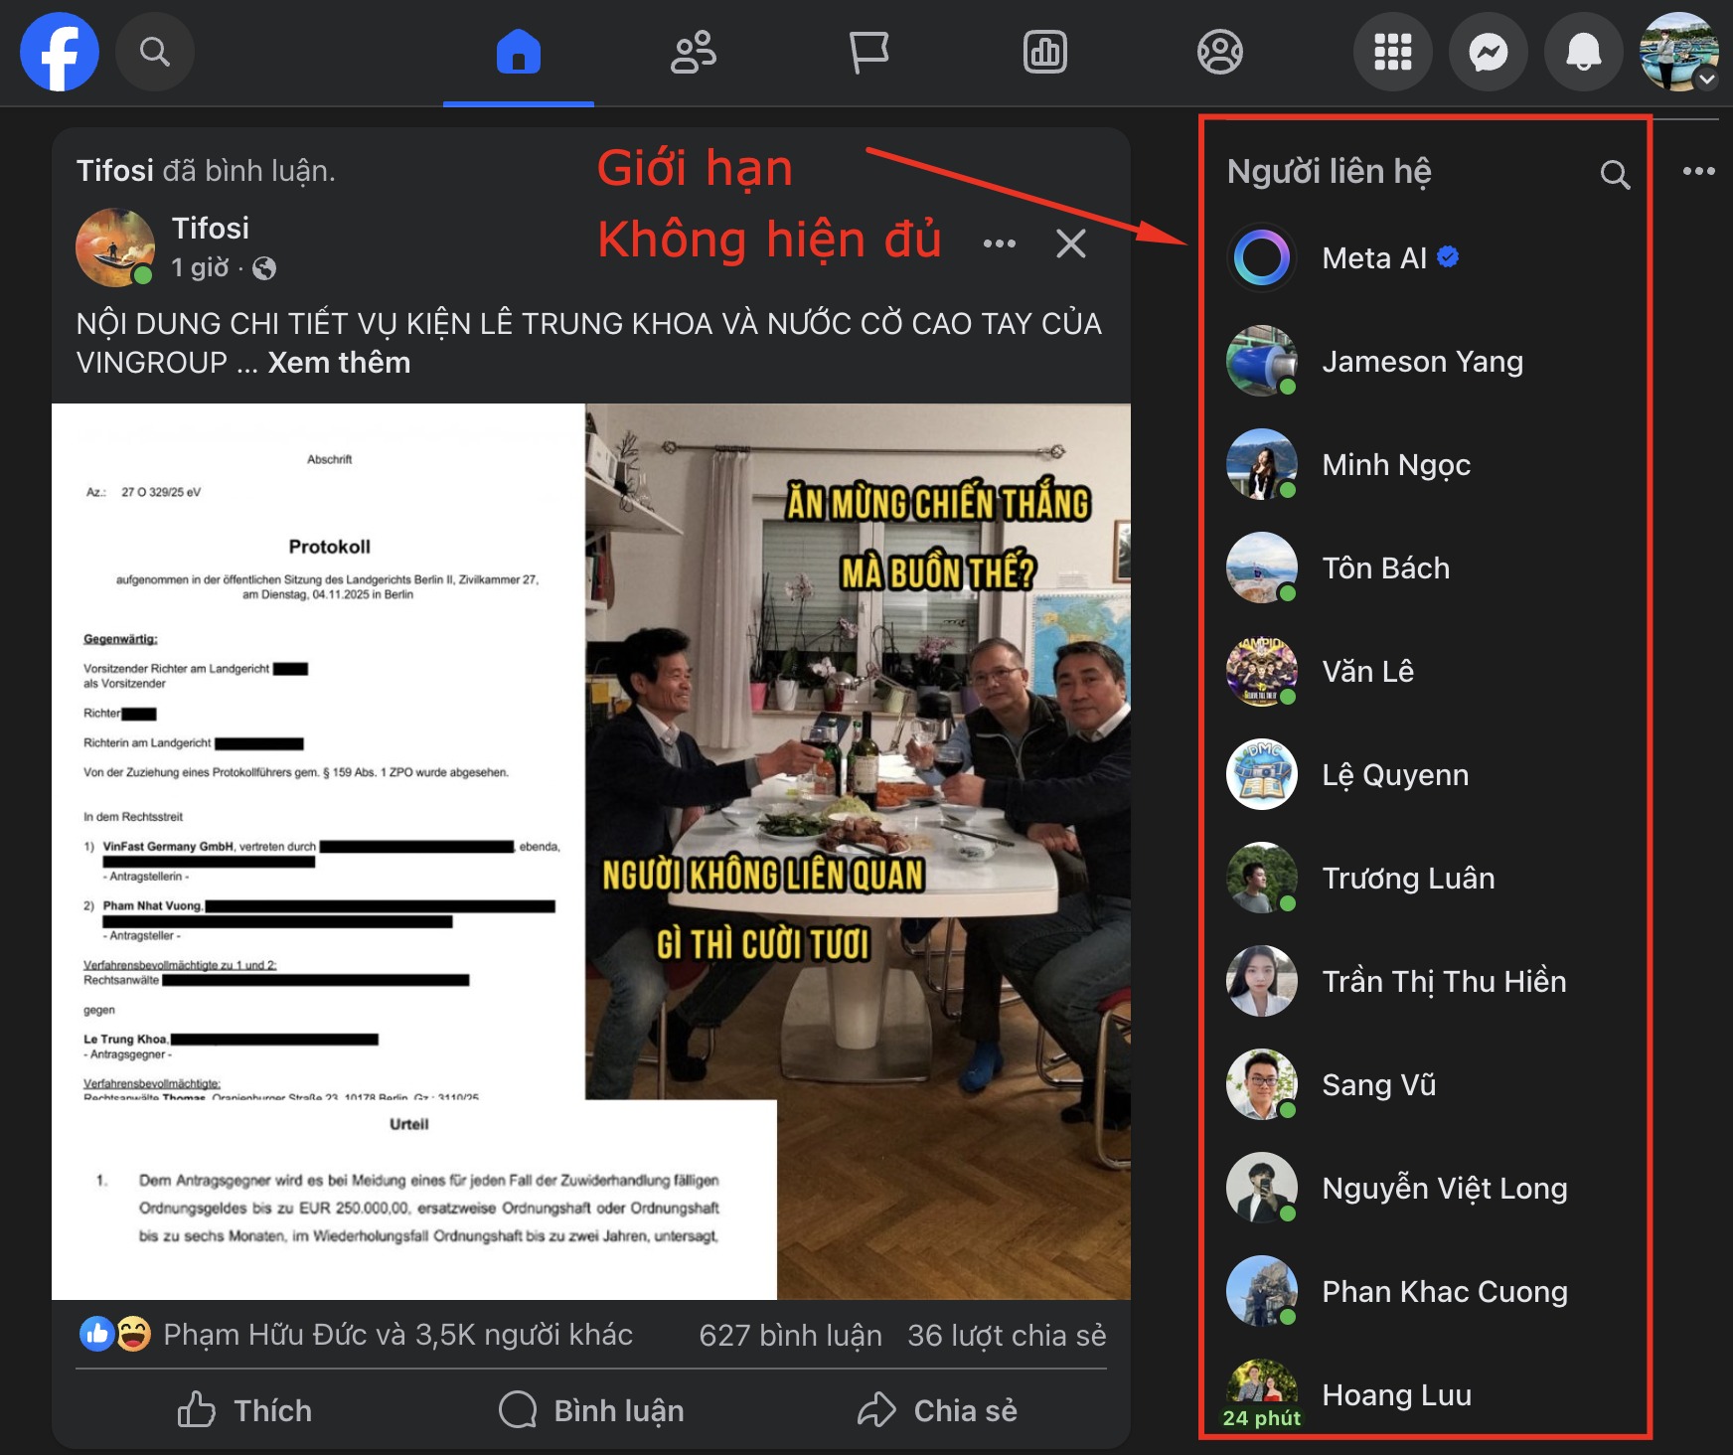
Task: View reactions from Phạm Hữu Đức and others
Action: point(397,1335)
